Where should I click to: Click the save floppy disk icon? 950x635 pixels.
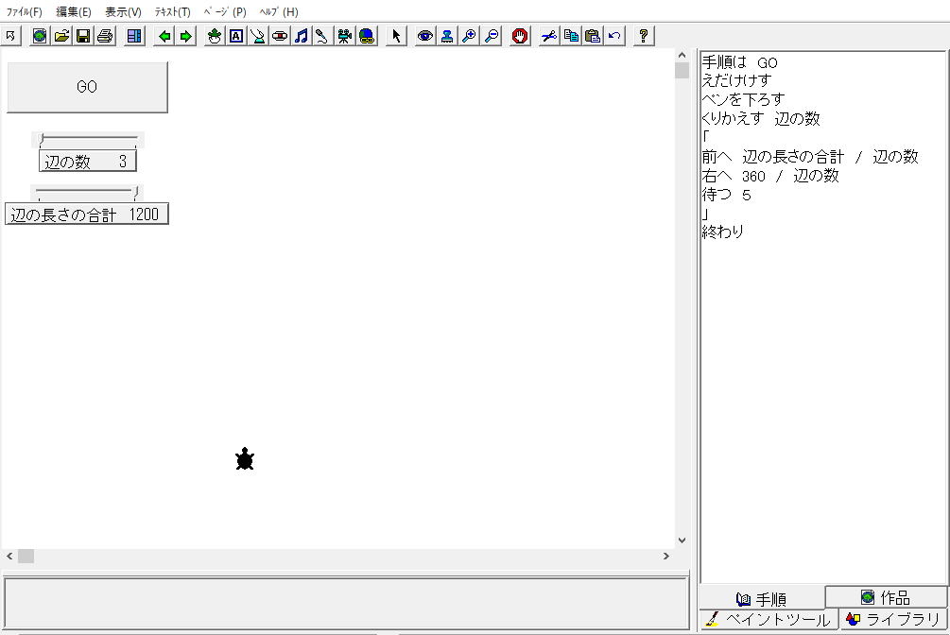tap(83, 36)
